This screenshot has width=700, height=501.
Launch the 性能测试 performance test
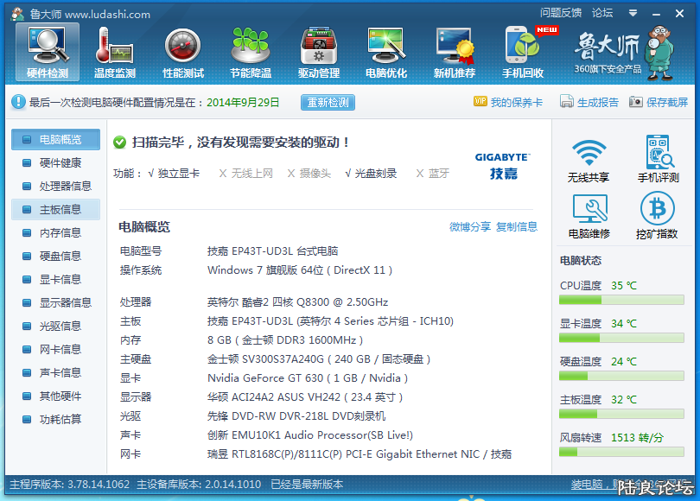tap(181, 50)
